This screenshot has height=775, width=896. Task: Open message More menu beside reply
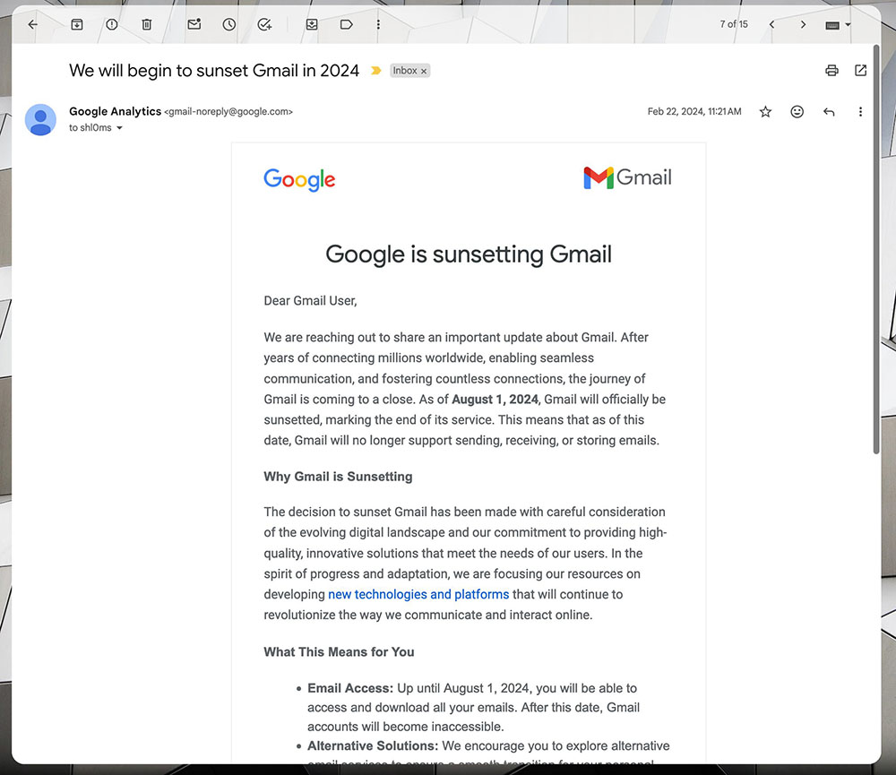click(860, 112)
